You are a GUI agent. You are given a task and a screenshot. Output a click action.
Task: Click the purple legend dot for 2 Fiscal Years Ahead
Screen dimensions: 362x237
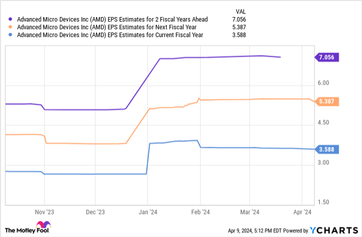[x=10, y=19]
